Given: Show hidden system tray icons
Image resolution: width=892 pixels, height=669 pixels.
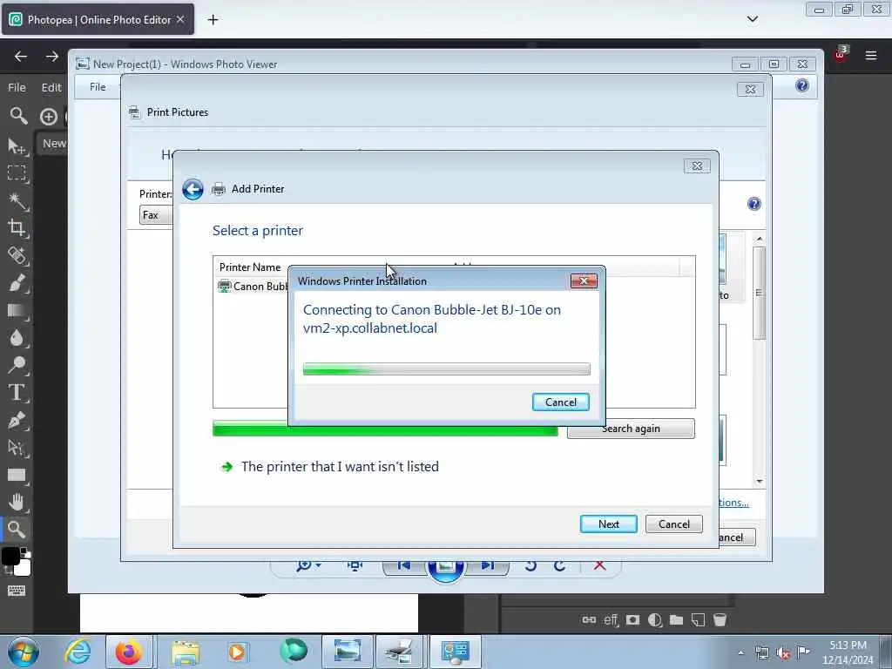Looking at the screenshot, I should click(x=740, y=653).
